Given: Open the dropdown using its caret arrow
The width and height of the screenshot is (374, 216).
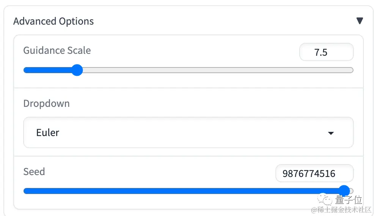Looking at the screenshot, I should point(331,133).
